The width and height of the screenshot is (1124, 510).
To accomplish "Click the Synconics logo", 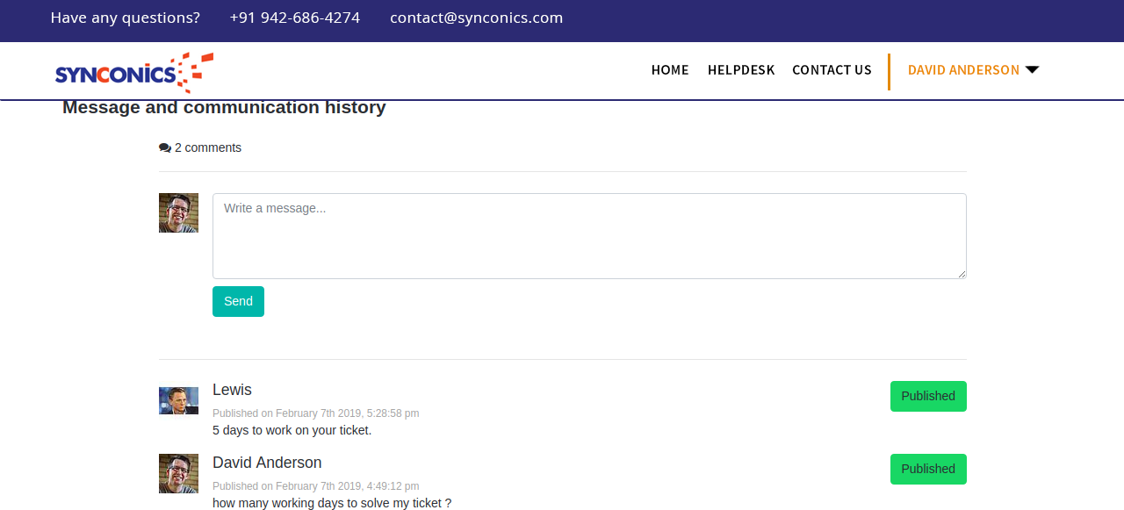I will tap(133, 72).
